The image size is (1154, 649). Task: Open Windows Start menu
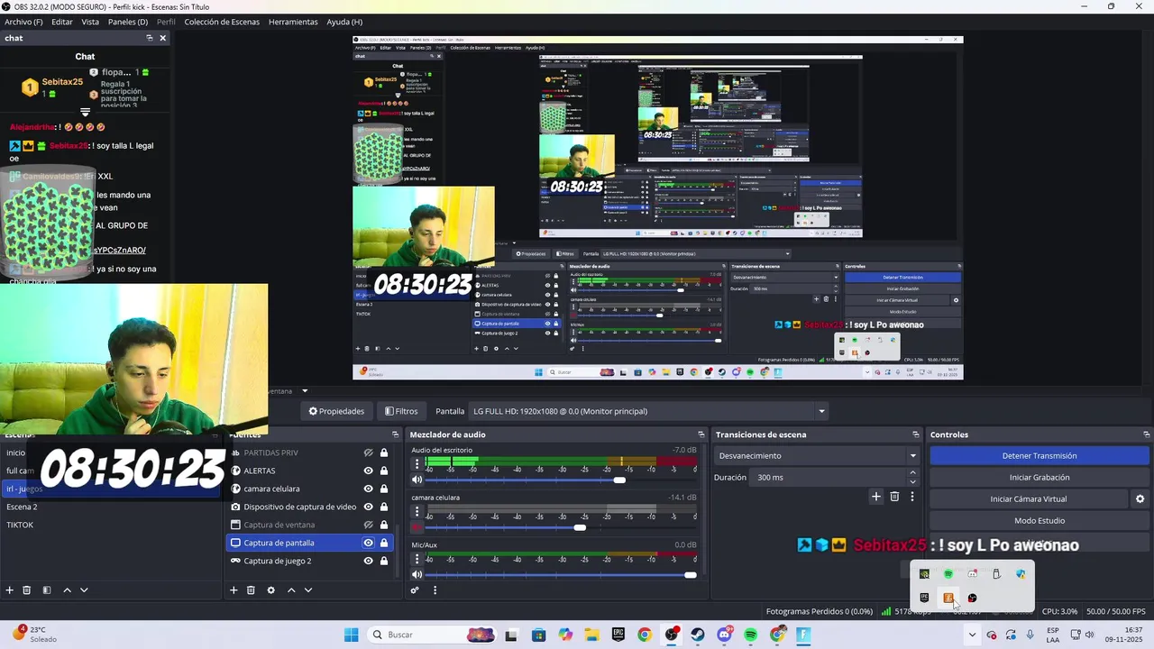(351, 635)
